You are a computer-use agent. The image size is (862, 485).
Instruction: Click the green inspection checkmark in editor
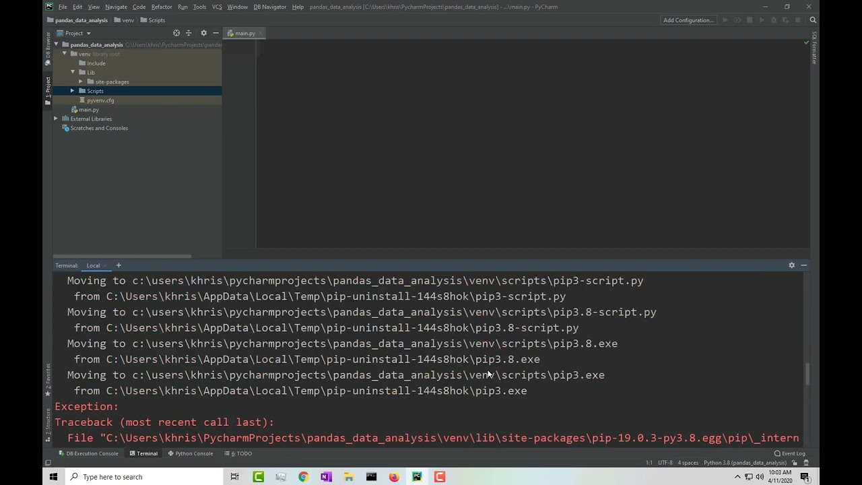point(806,42)
